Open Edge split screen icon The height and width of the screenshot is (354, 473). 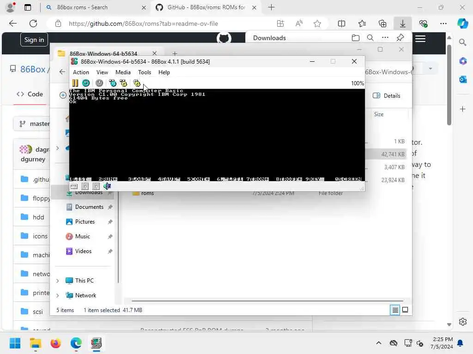pos(341,24)
